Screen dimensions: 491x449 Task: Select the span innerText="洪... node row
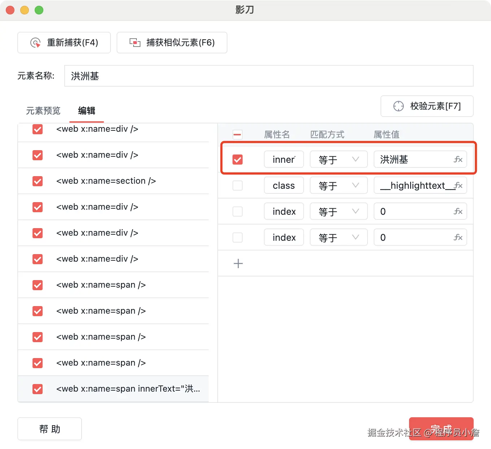pos(113,389)
